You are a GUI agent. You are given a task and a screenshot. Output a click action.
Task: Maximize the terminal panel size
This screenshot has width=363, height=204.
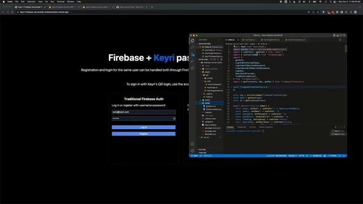click(341, 127)
